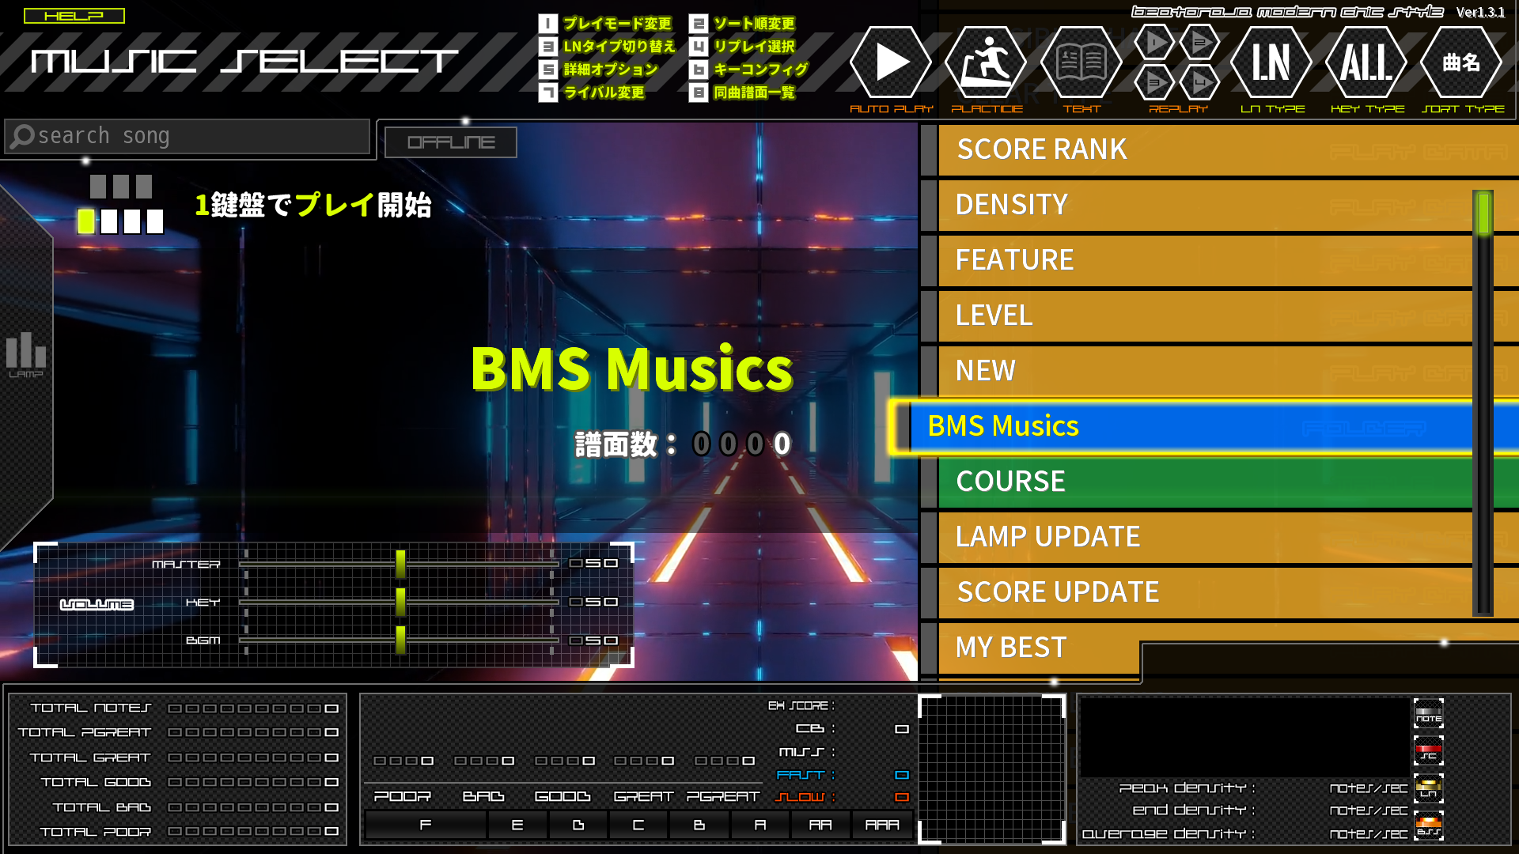Click the POOR judge label
This screenshot has width=1519, height=854.
point(402,796)
